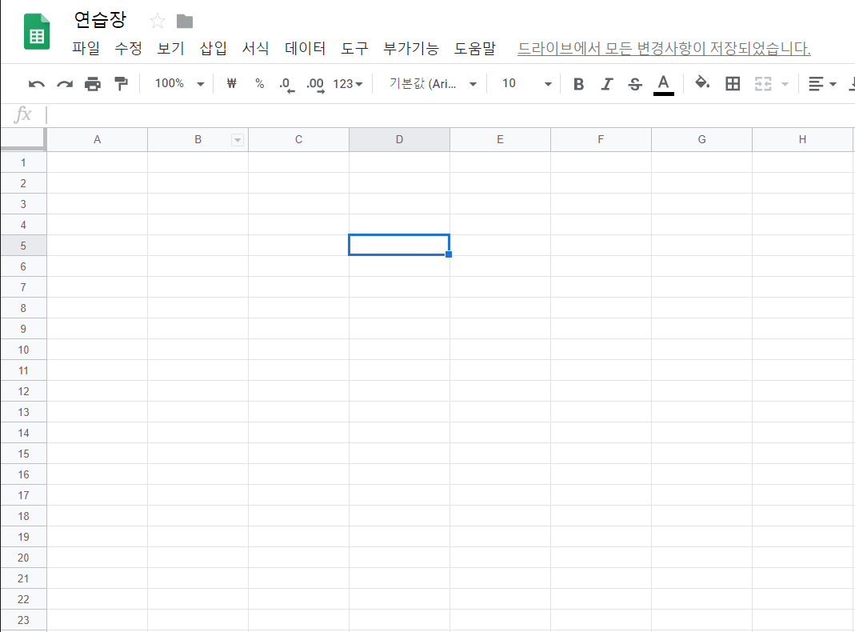This screenshot has height=632, width=855.
Task: Open the 100% zoom dropdown
Action: click(179, 84)
